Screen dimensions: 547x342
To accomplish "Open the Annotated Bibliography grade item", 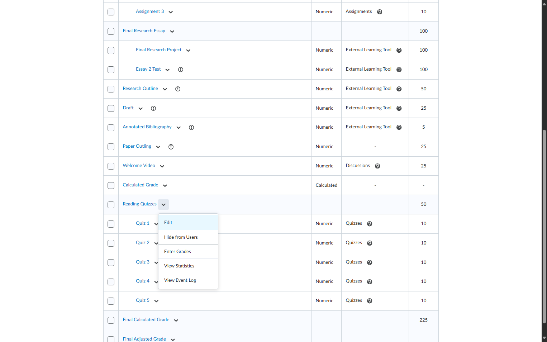I will (x=147, y=127).
